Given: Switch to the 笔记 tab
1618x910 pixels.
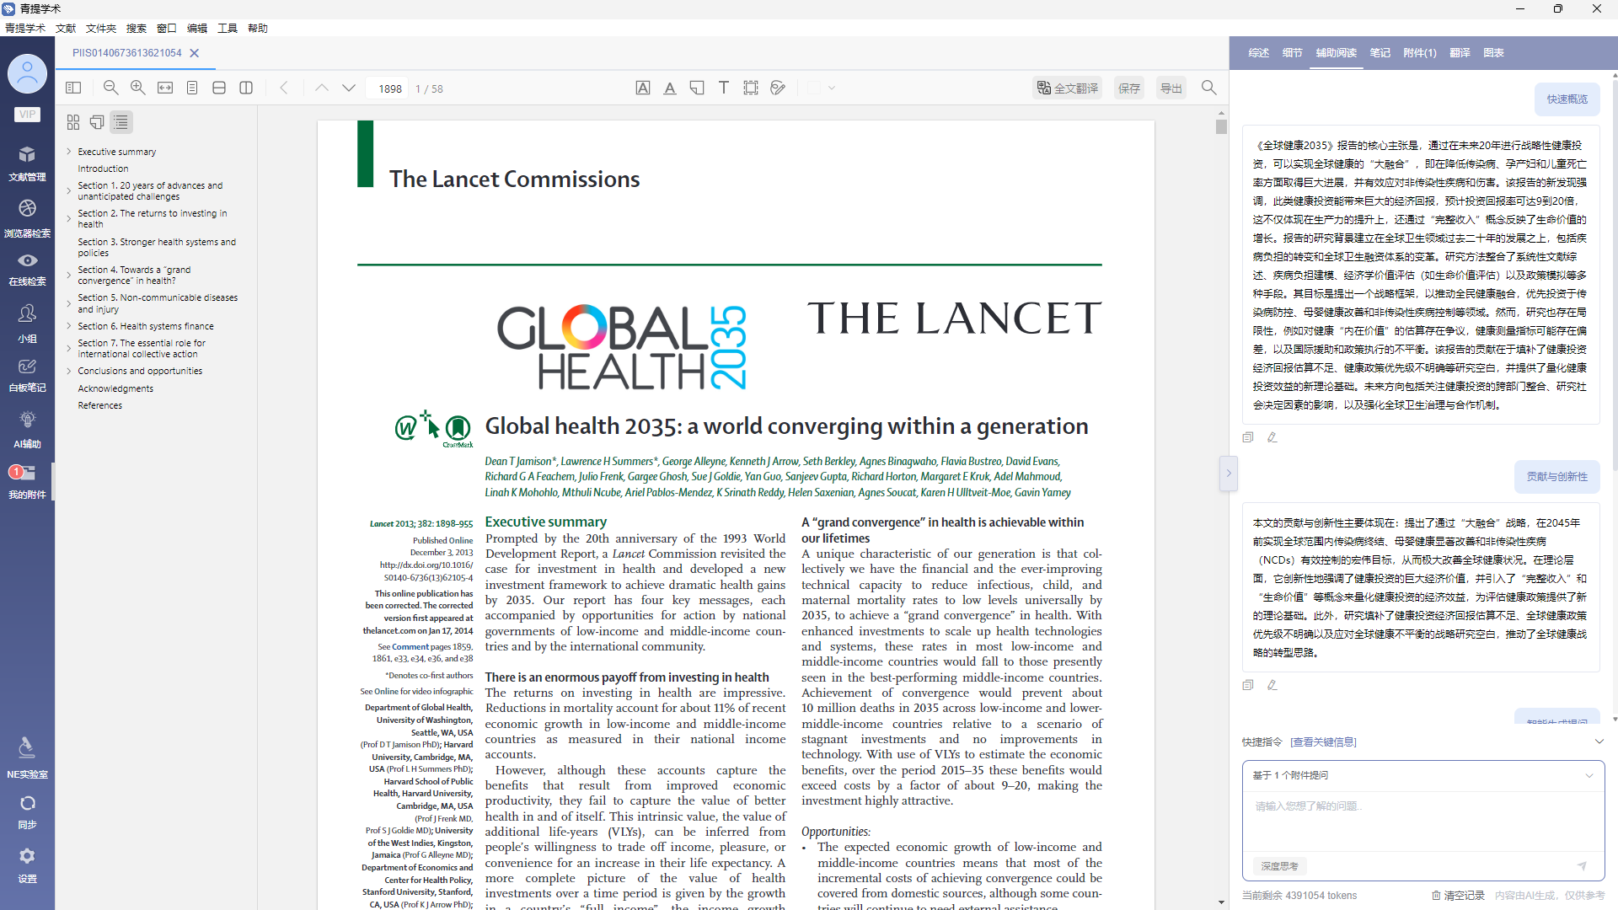Looking at the screenshot, I should [x=1380, y=52].
